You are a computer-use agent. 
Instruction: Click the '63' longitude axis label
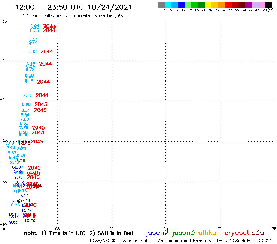[x=57, y=229]
